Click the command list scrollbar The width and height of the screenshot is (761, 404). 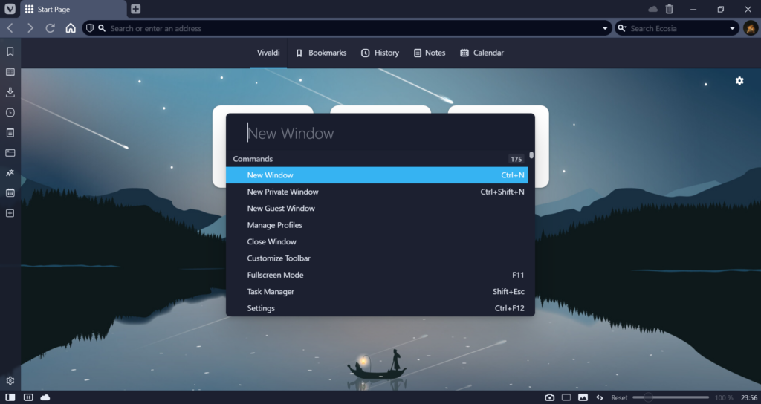pyautogui.click(x=531, y=155)
